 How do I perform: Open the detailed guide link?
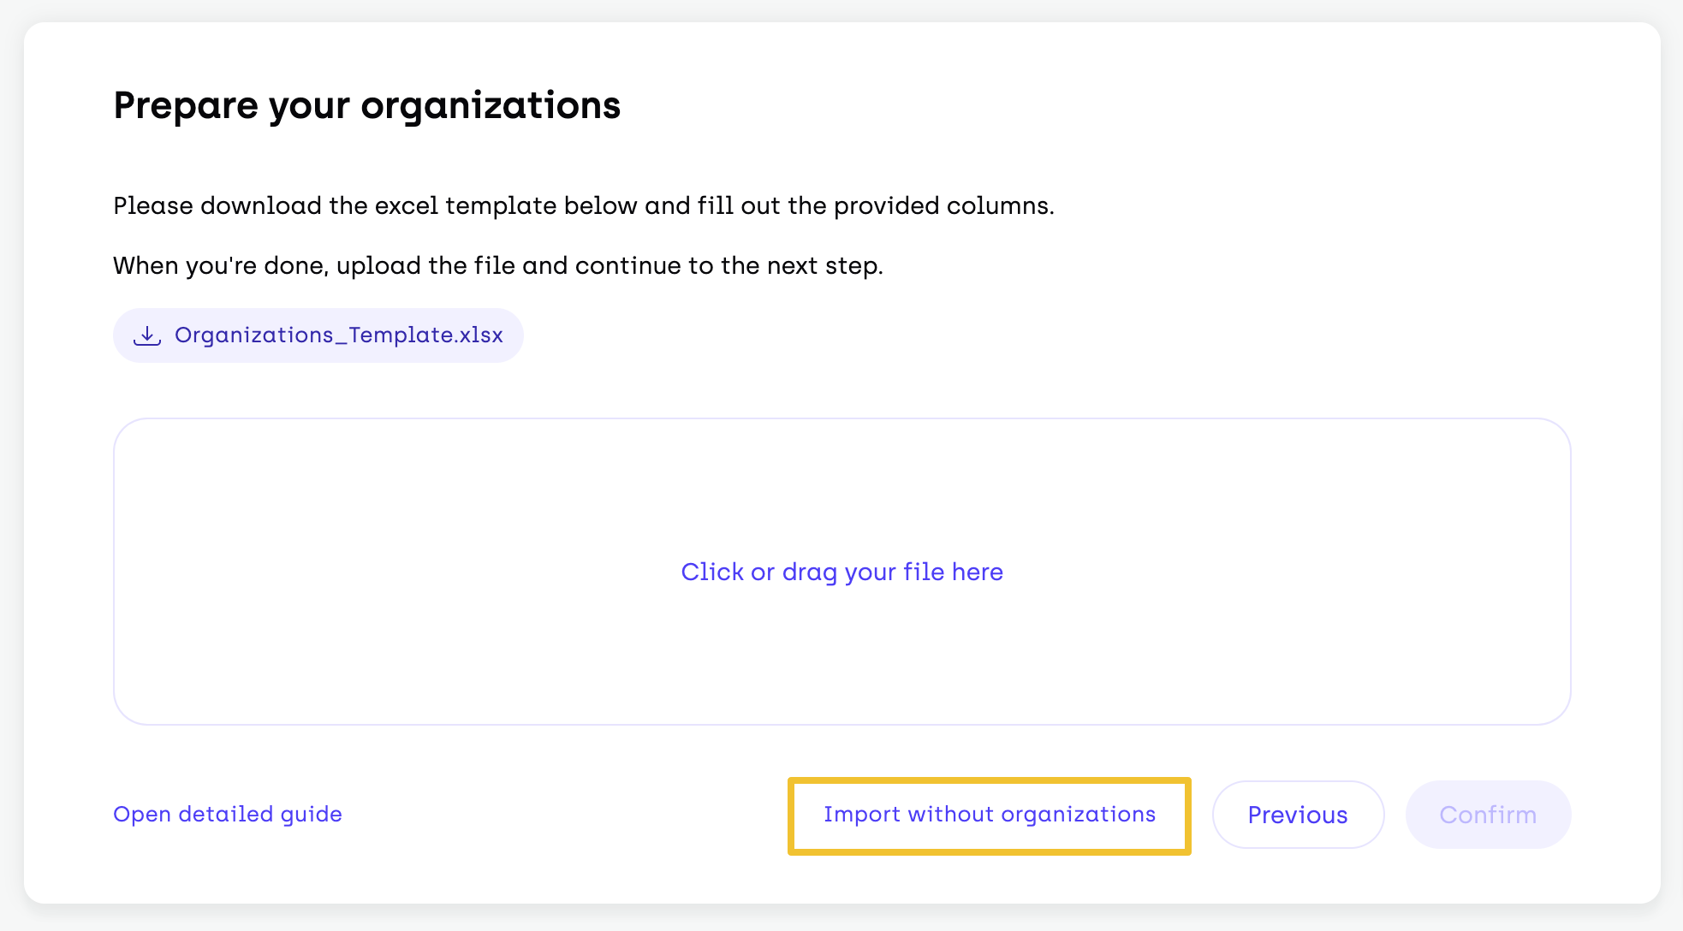(228, 814)
